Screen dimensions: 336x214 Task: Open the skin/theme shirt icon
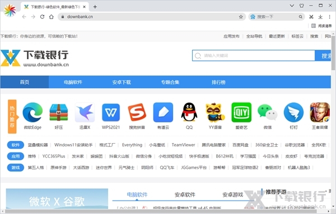(302, 6)
